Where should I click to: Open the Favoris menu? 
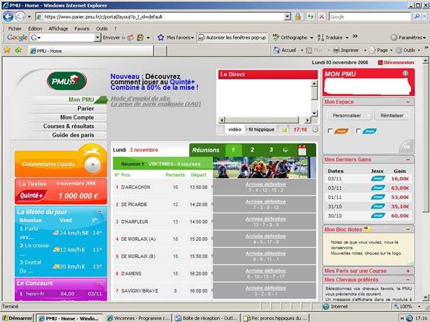tap(82, 28)
